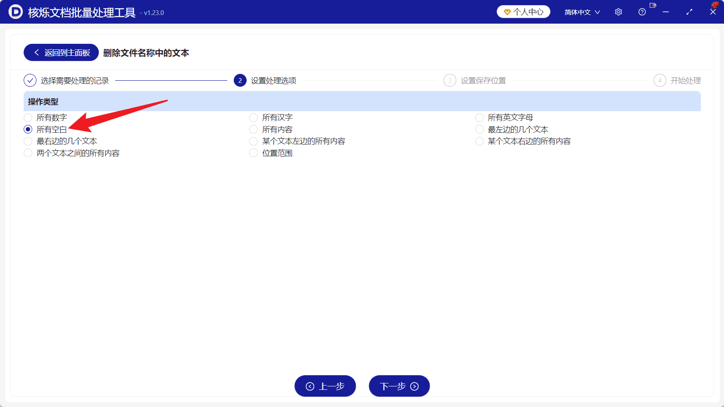724x407 pixels.
Task: Click 返回到主面板 back button
Action: tap(61, 52)
